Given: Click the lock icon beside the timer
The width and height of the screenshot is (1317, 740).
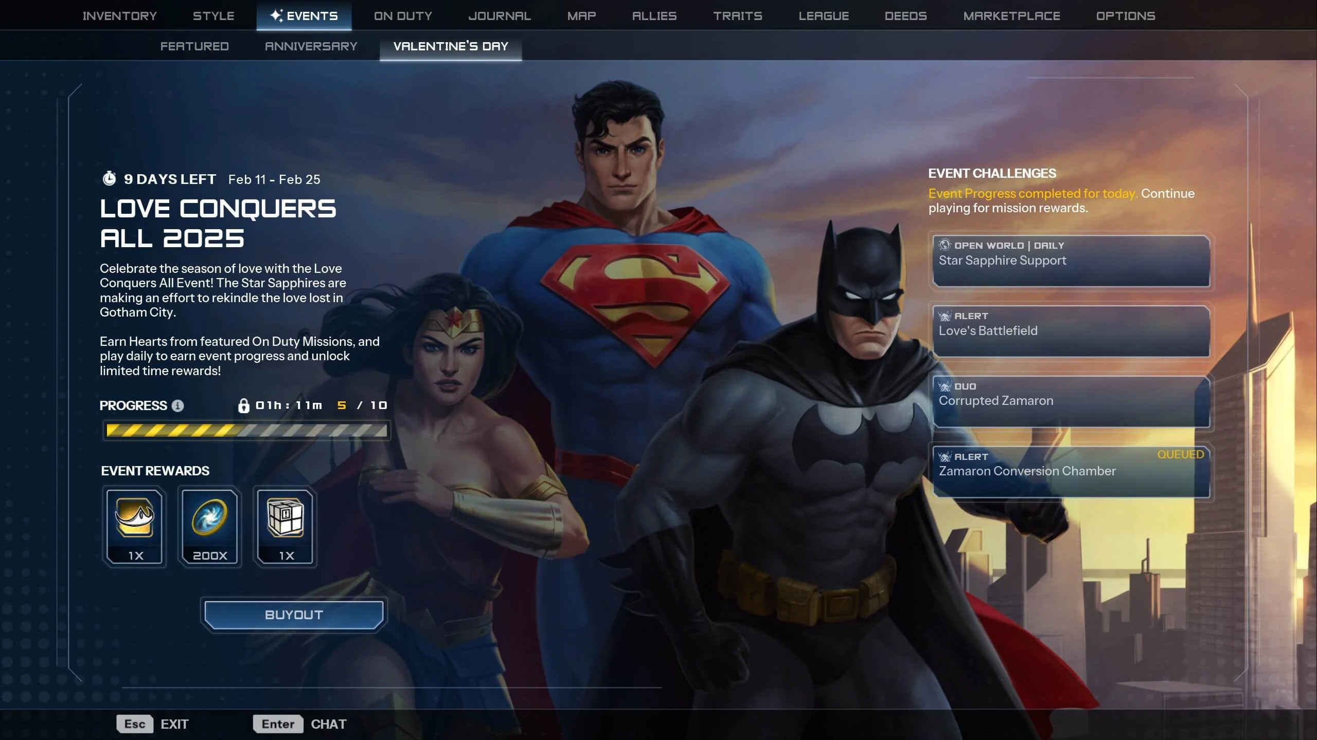Looking at the screenshot, I should 243,405.
